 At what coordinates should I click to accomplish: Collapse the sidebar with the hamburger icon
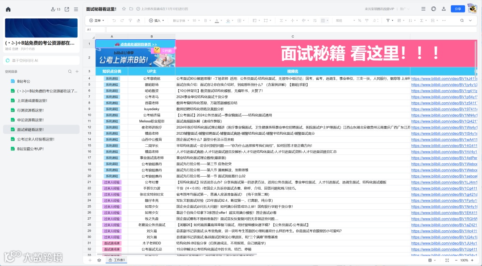(x=76, y=9)
